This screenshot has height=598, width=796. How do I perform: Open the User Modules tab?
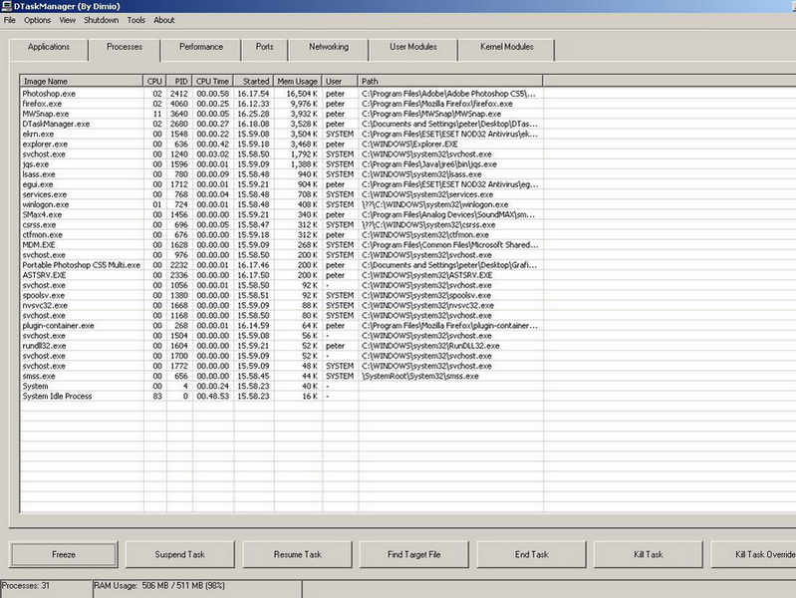click(x=413, y=50)
